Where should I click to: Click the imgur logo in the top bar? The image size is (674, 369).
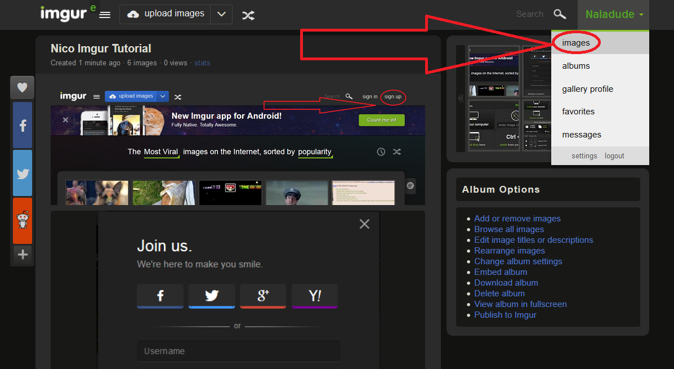(64, 14)
